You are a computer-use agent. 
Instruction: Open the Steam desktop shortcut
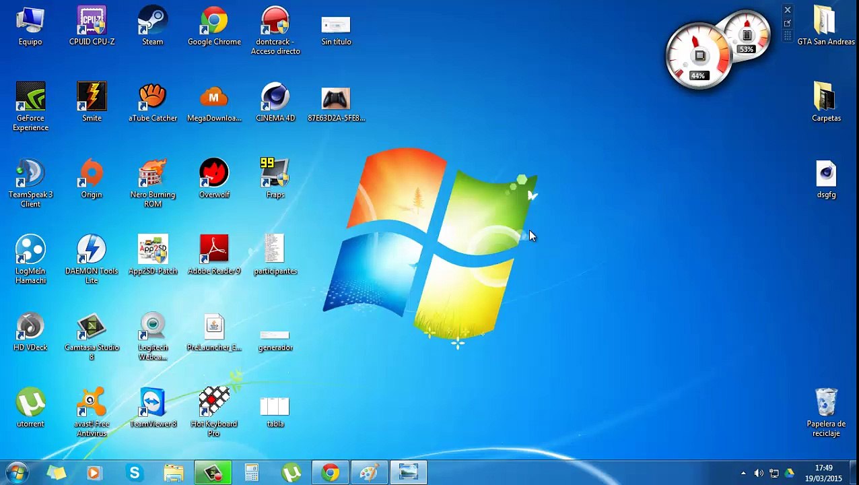click(x=153, y=27)
